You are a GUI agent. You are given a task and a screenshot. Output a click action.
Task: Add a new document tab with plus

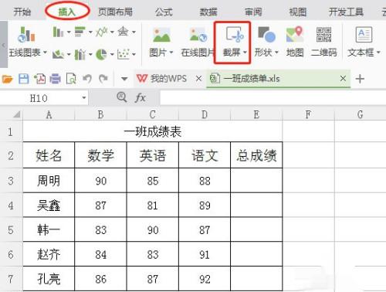pyautogui.click(x=360, y=79)
